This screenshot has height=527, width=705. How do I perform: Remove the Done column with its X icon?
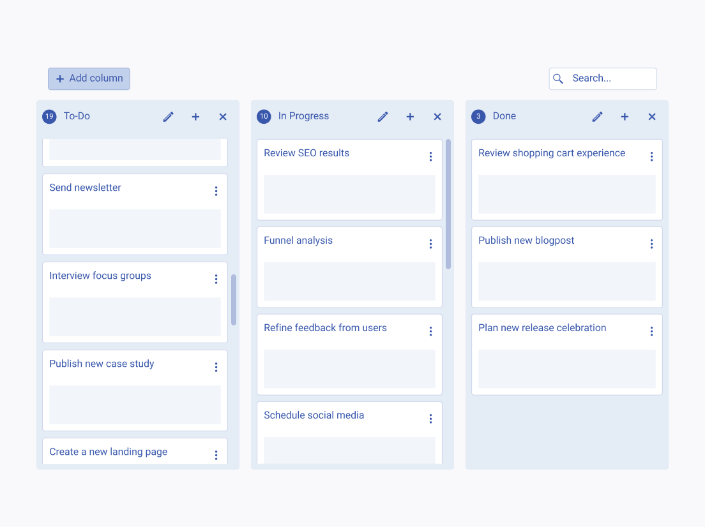click(652, 117)
